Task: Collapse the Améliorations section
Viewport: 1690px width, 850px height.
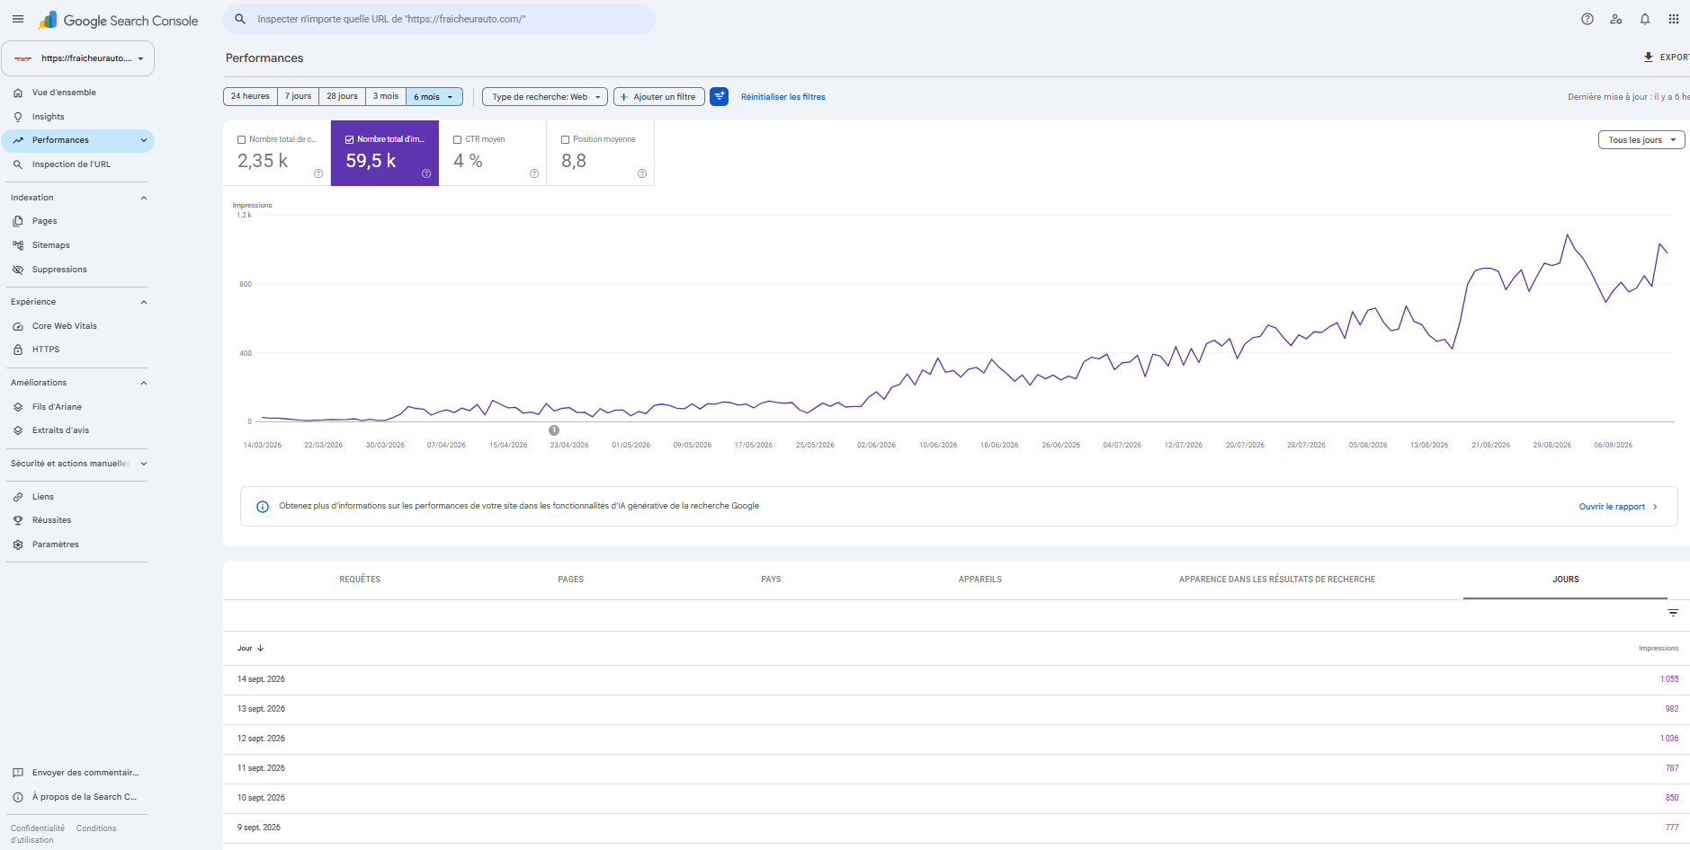Action: click(144, 383)
